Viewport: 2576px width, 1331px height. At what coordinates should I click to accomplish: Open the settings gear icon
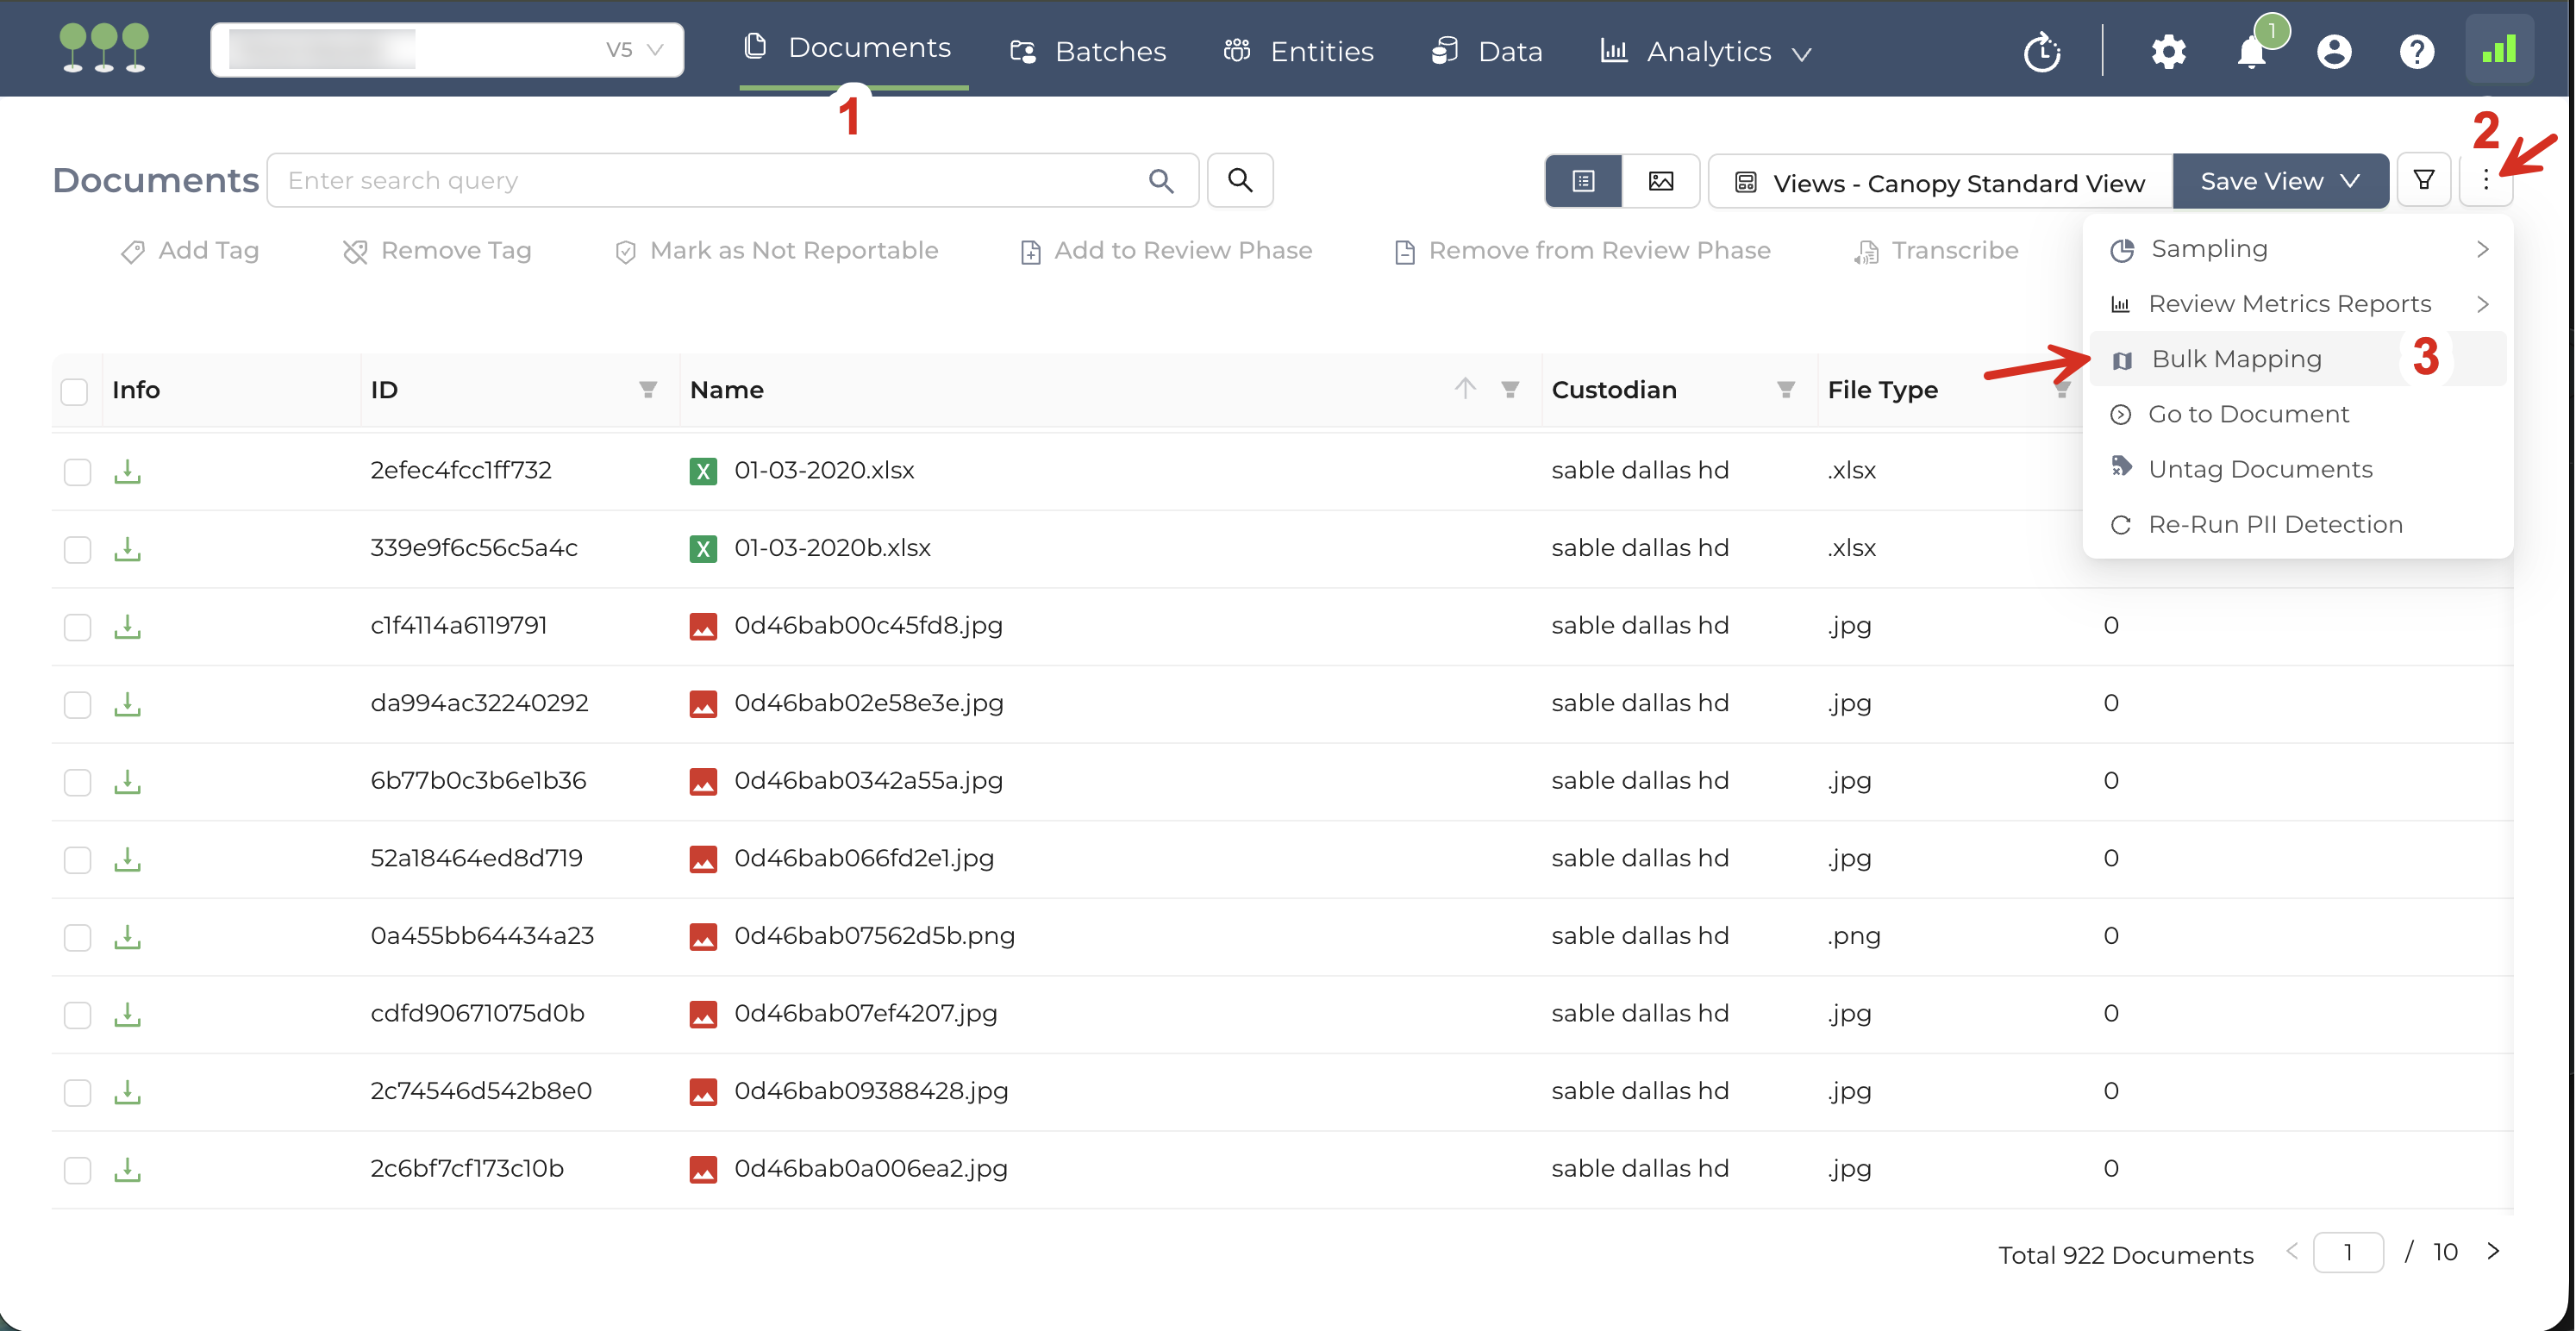click(2168, 52)
